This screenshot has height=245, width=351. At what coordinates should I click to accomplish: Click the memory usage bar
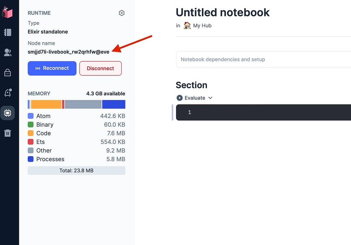pos(76,104)
